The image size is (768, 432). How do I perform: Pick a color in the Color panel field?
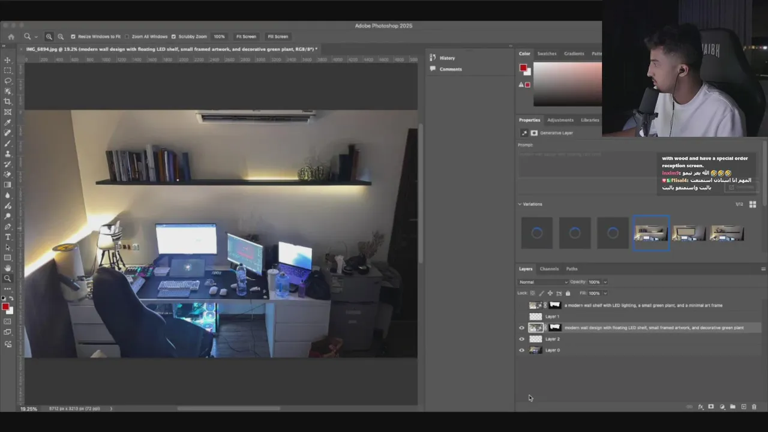coord(568,83)
